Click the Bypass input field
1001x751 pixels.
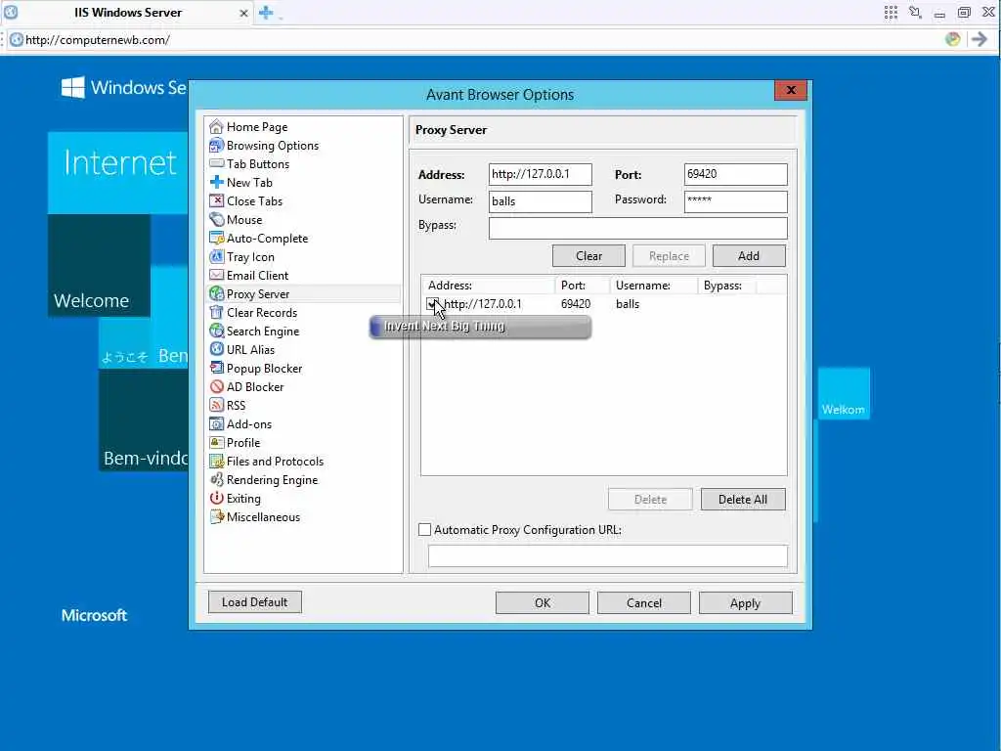(637, 228)
